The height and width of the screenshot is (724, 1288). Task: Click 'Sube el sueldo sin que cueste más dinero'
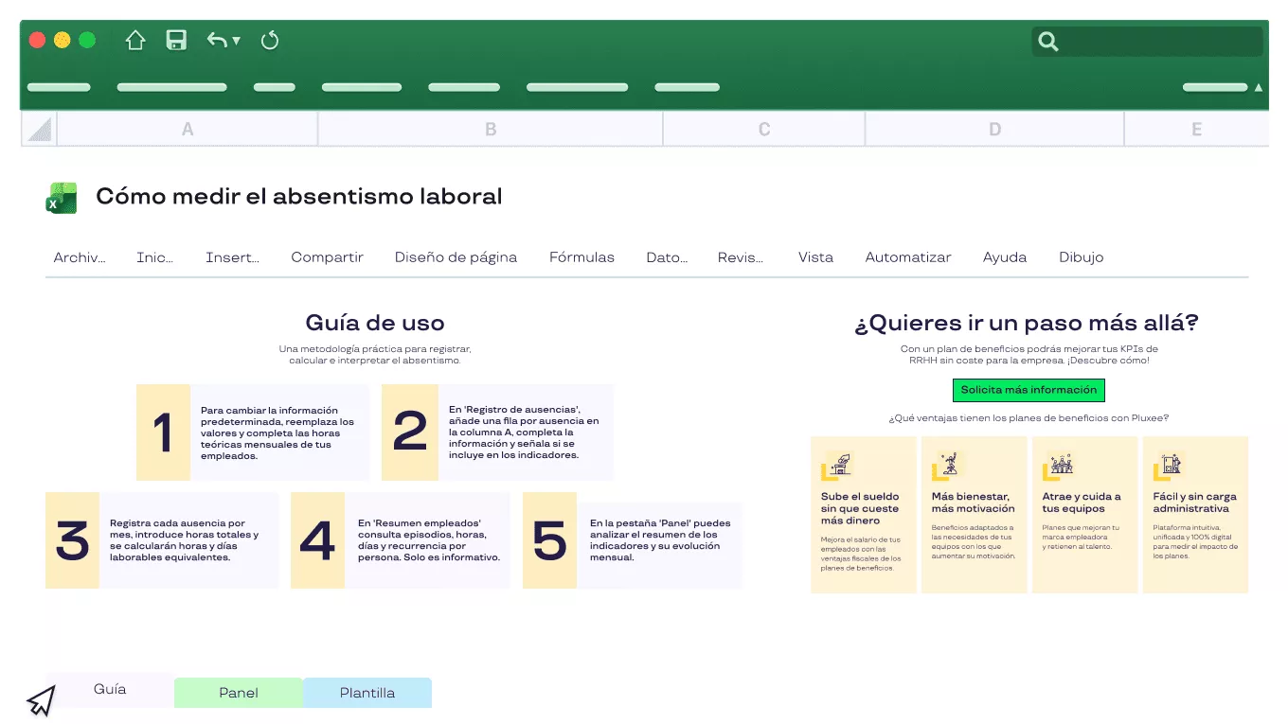[860, 508]
